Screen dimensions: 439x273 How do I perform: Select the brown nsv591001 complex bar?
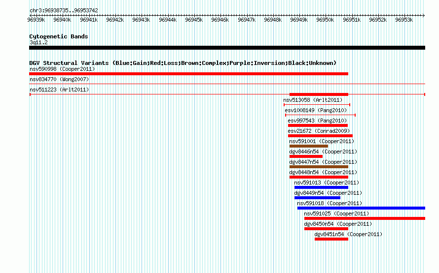click(x=309, y=146)
